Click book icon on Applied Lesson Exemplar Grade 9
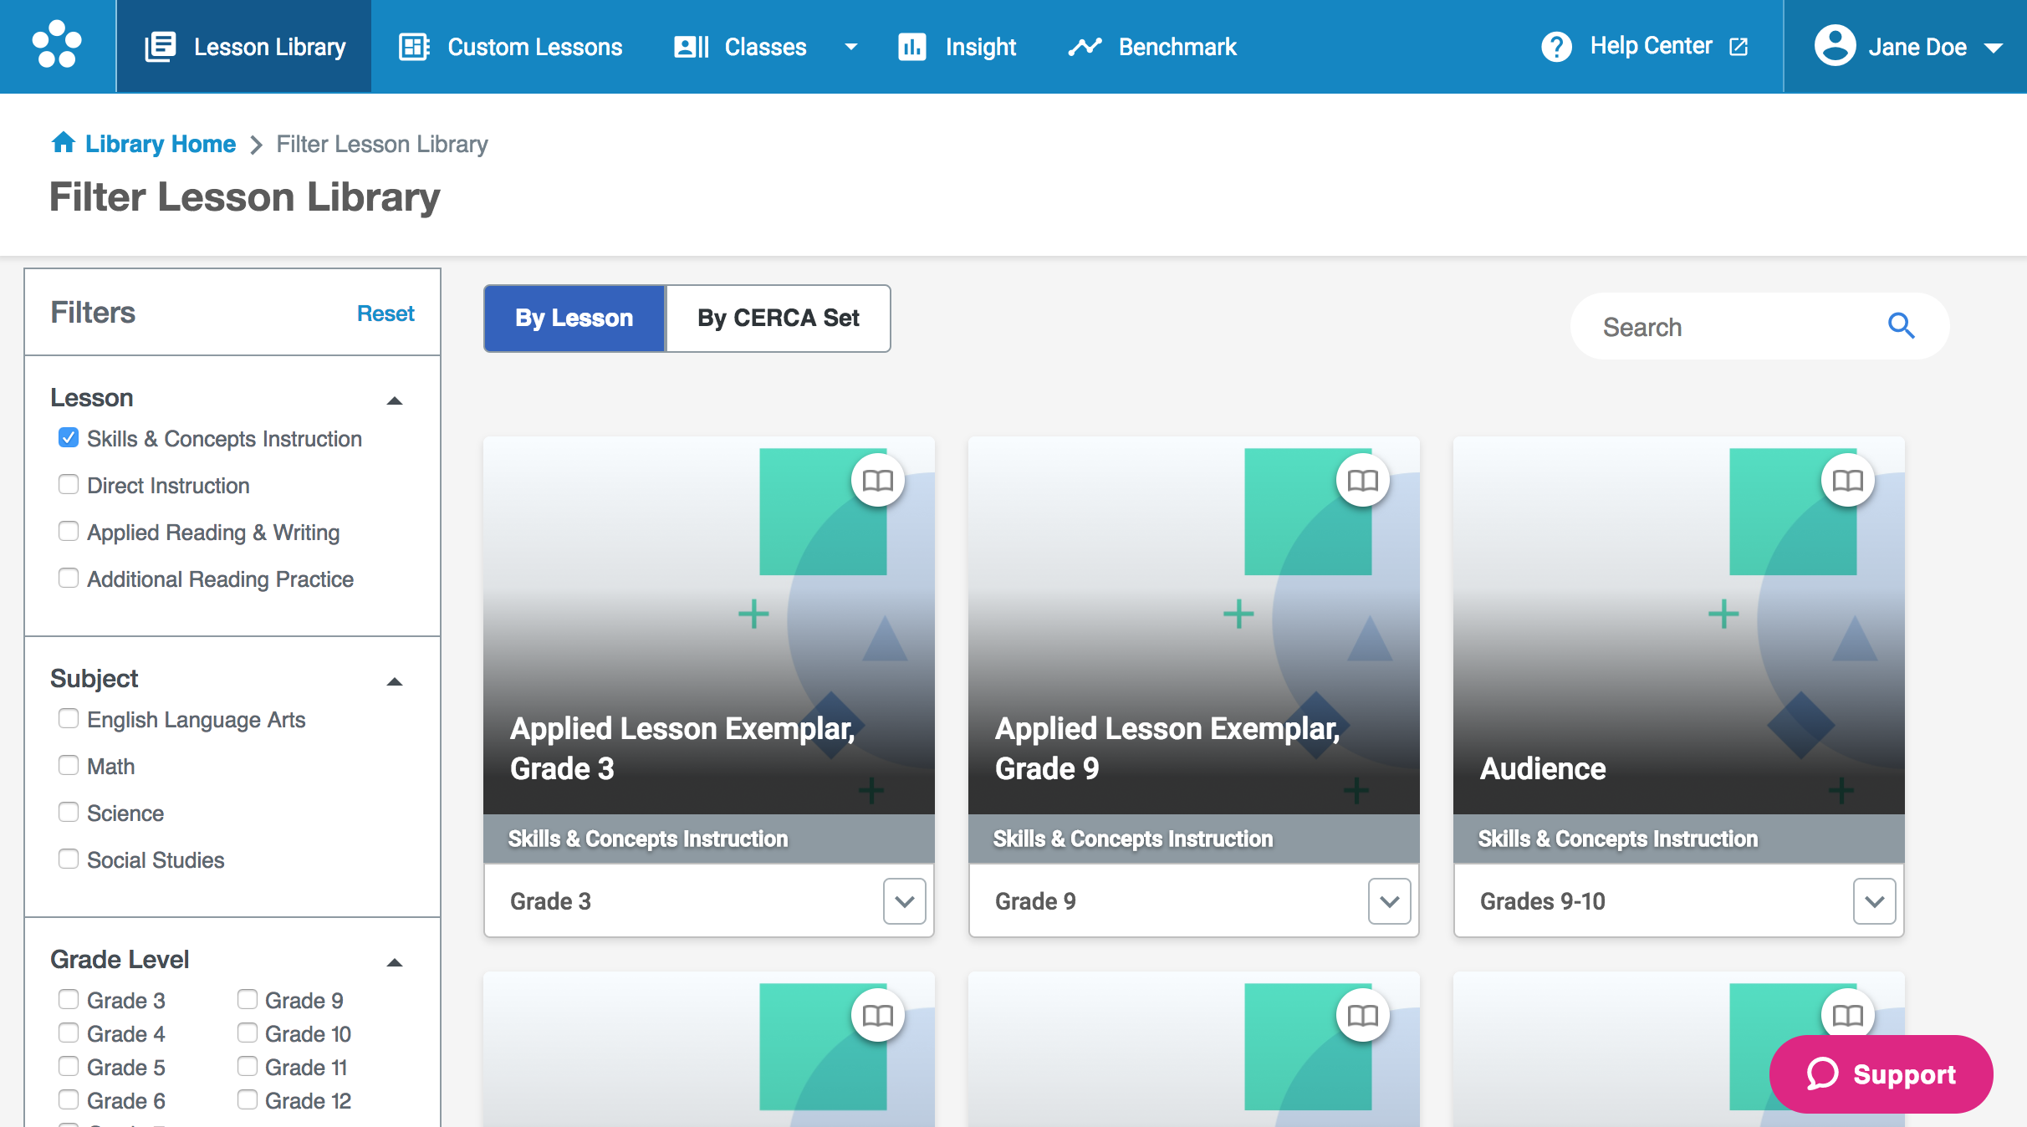The image size is (2027, 1127). click(1363, 481)
